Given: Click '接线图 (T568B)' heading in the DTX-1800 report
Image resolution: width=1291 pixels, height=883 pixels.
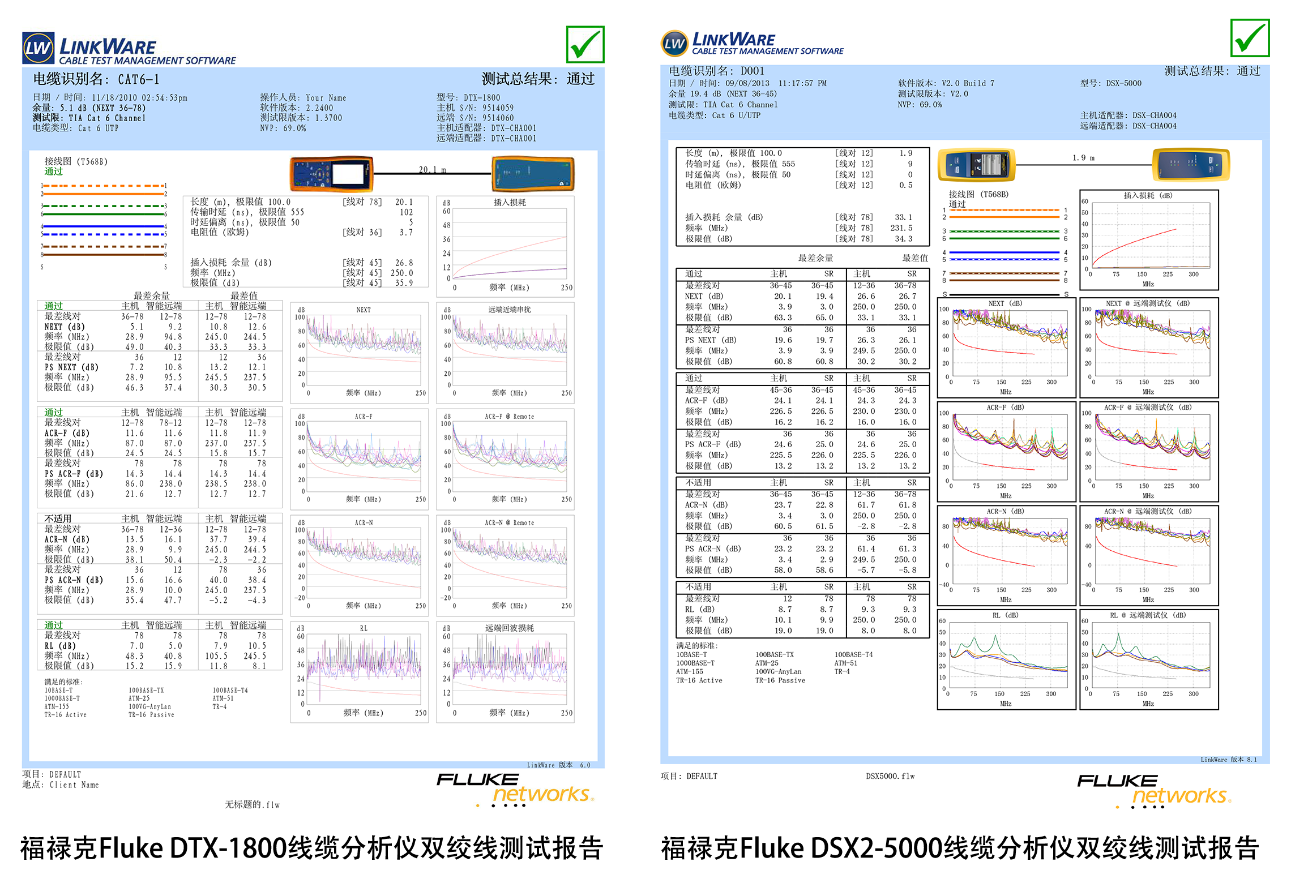Looking at the screenshot, I should coord(76,162).
